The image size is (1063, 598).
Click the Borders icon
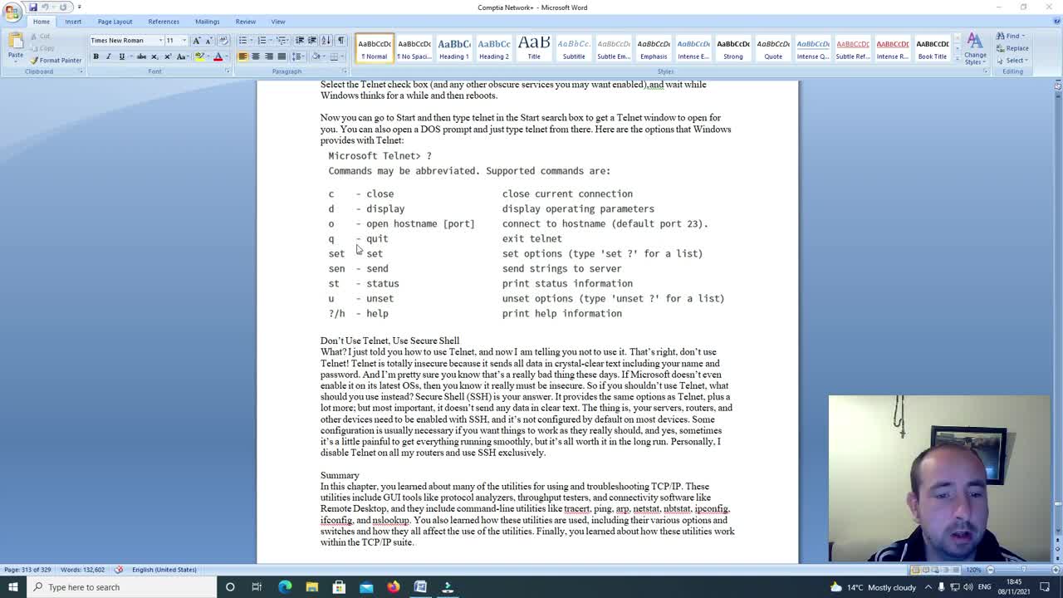334,56
